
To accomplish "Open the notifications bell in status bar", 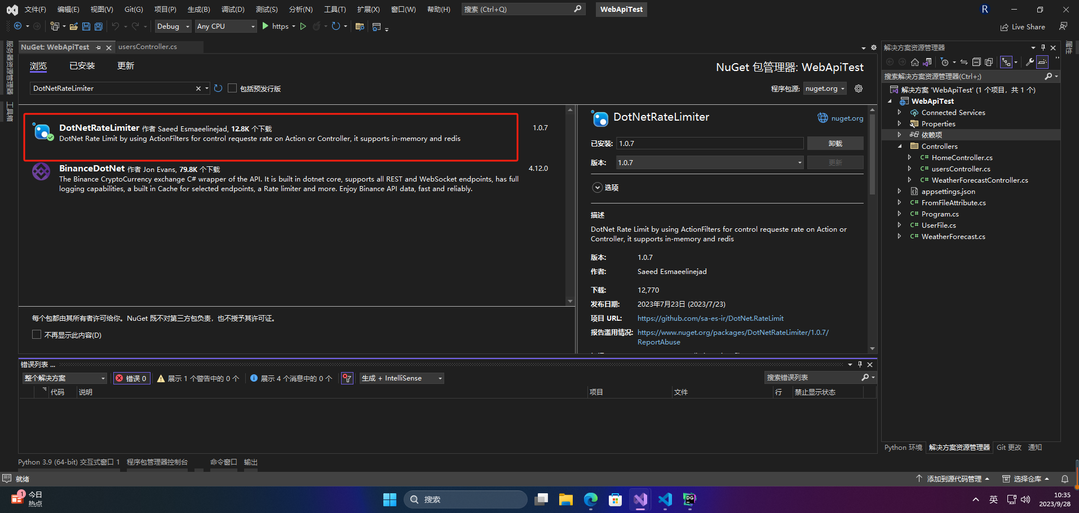I will 1065,479.
